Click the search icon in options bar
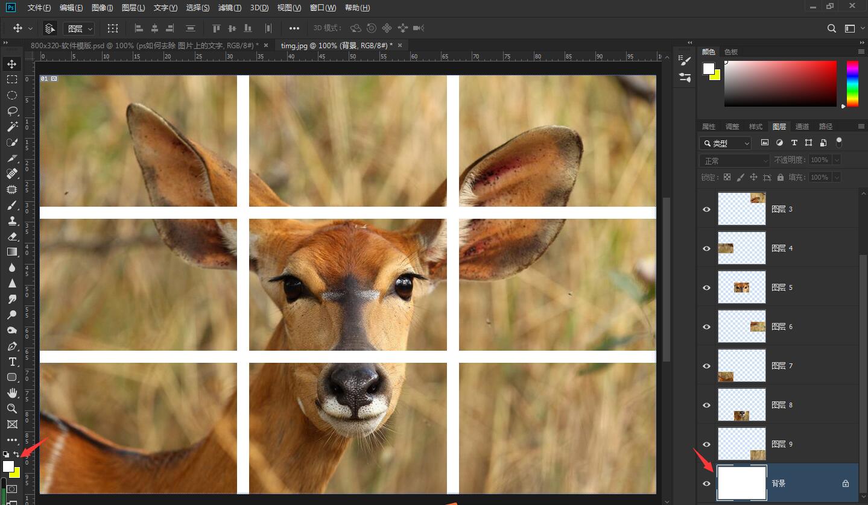 pos(831,28)
